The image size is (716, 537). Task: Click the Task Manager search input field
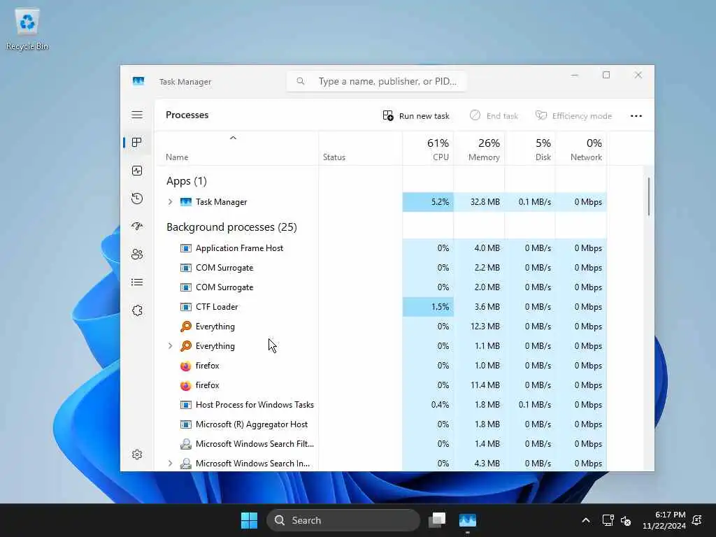(377, 81)
